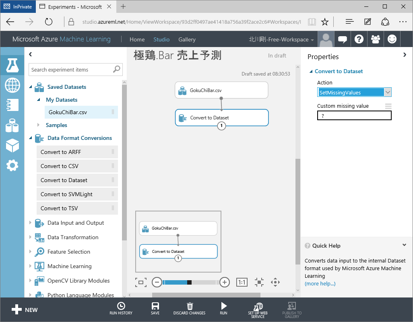
Task: Click the zoom to fit icon
Action: (x=140, y=282)
